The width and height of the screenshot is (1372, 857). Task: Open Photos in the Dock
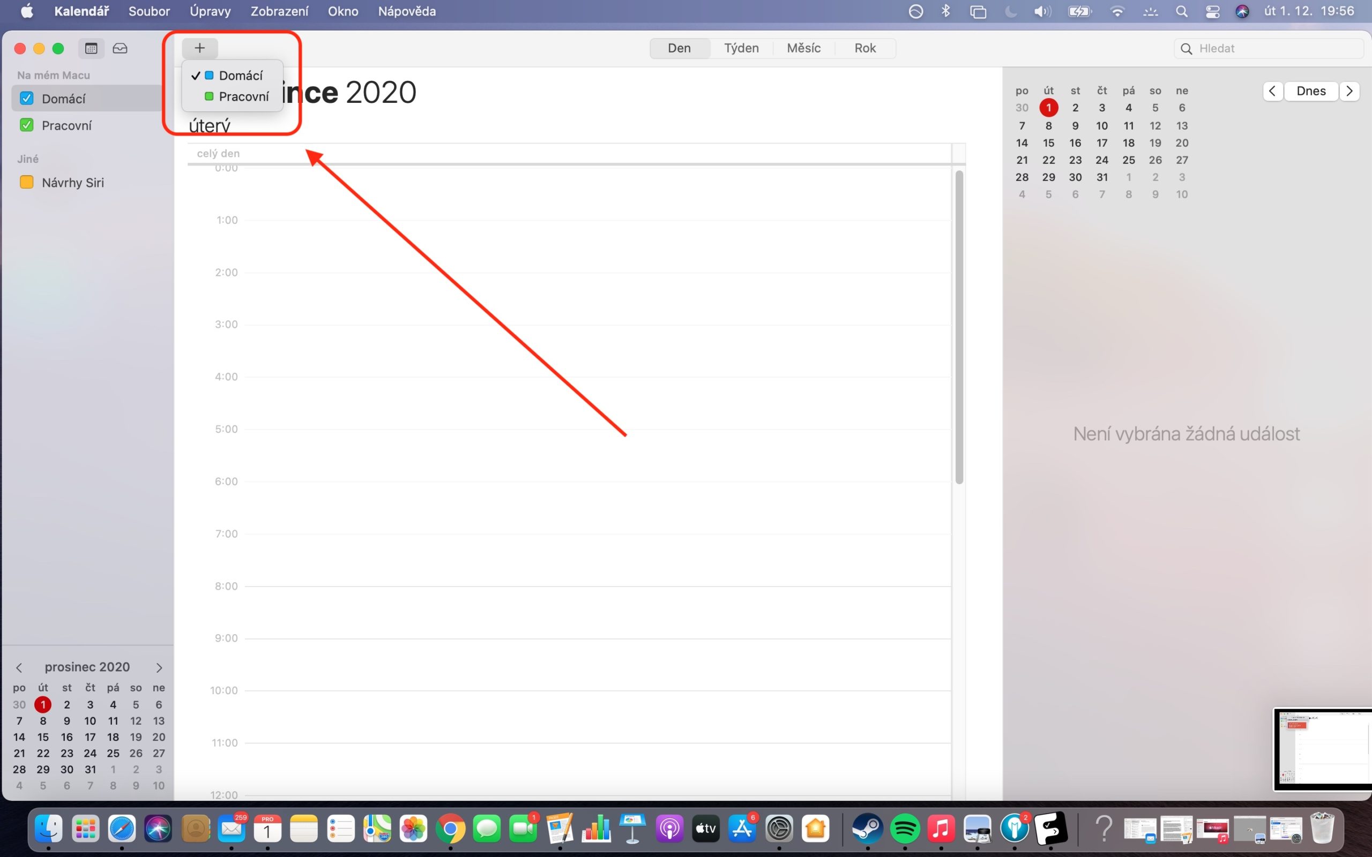(x=413, y=829)
